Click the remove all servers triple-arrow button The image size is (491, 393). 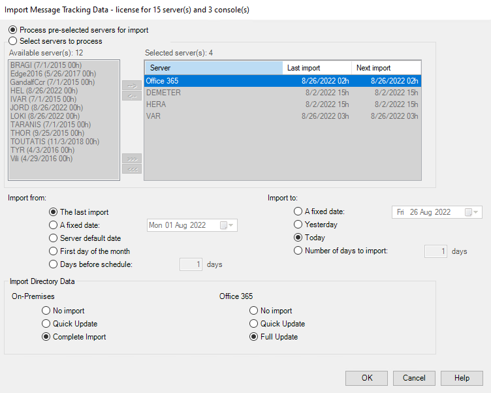(x=132, y=170)
